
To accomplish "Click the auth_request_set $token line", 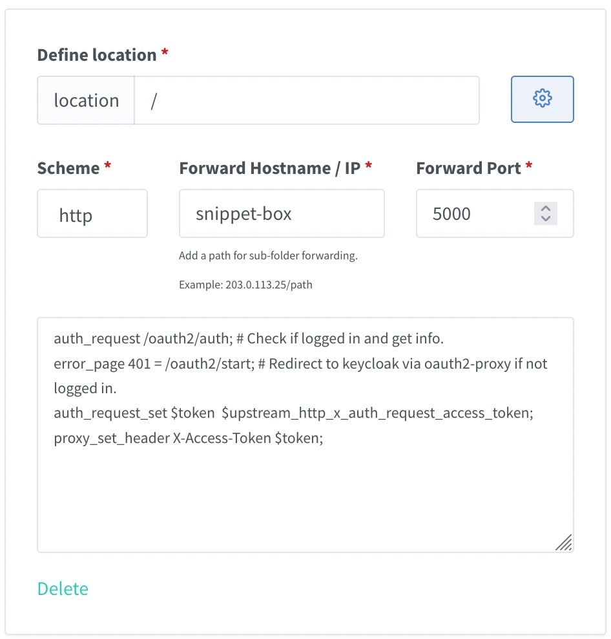I will coord(293,413).
